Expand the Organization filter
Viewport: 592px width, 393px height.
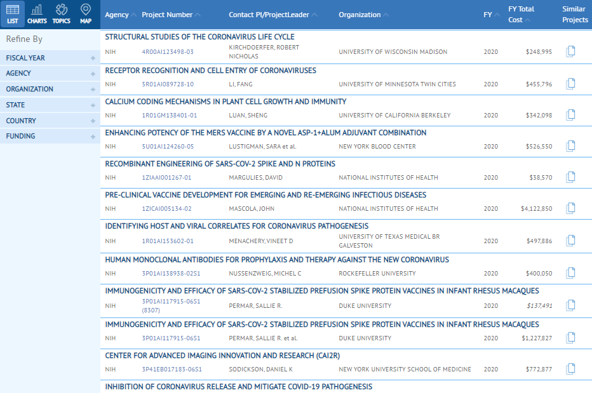[50, 89]
